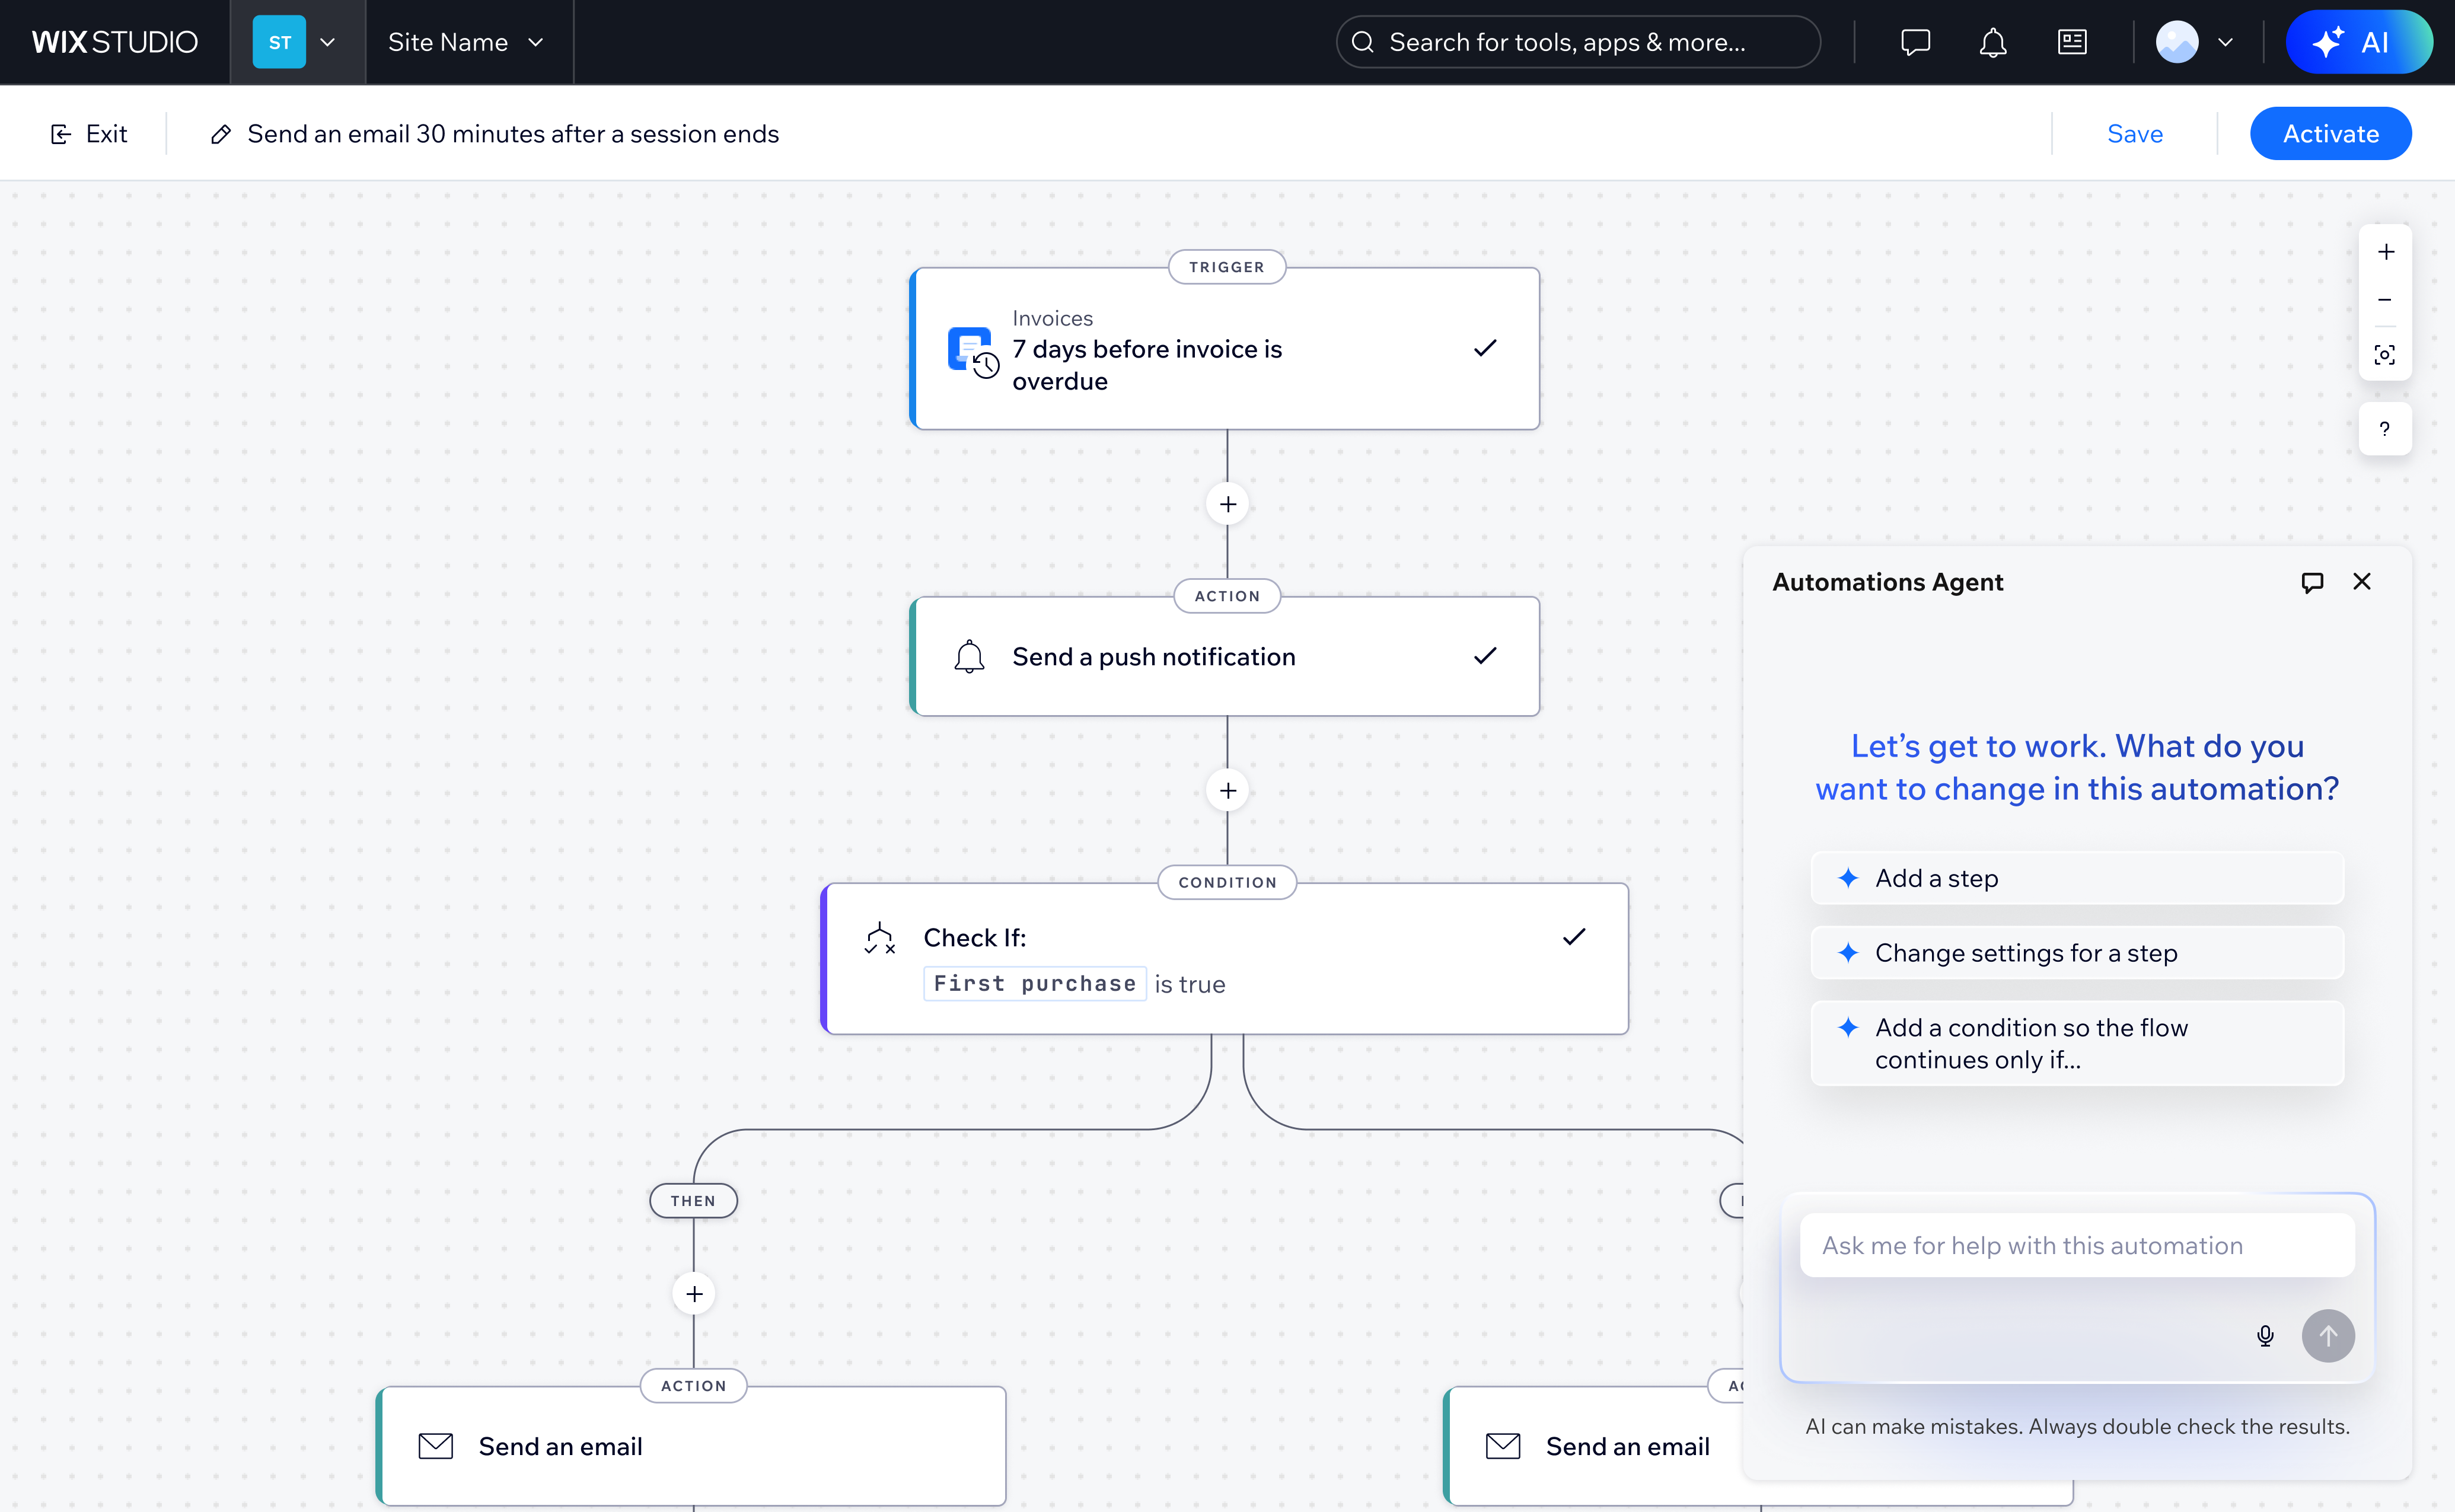Viewport: 2455px width, 1512px height.
Task: Select the left Send an email action
Action: click(691, 1445)
